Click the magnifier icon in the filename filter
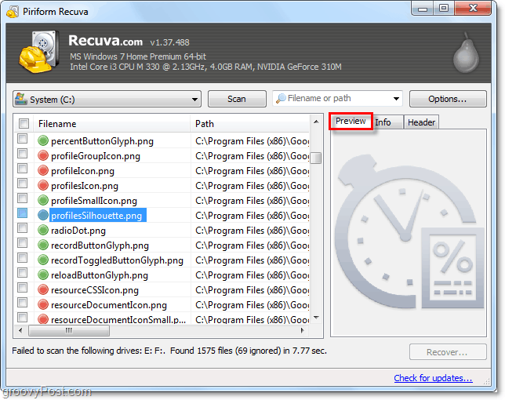505x400 pixels. tap(281, 98)
